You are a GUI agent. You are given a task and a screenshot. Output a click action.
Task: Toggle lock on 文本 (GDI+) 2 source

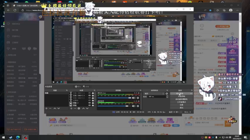click(93, 98)
